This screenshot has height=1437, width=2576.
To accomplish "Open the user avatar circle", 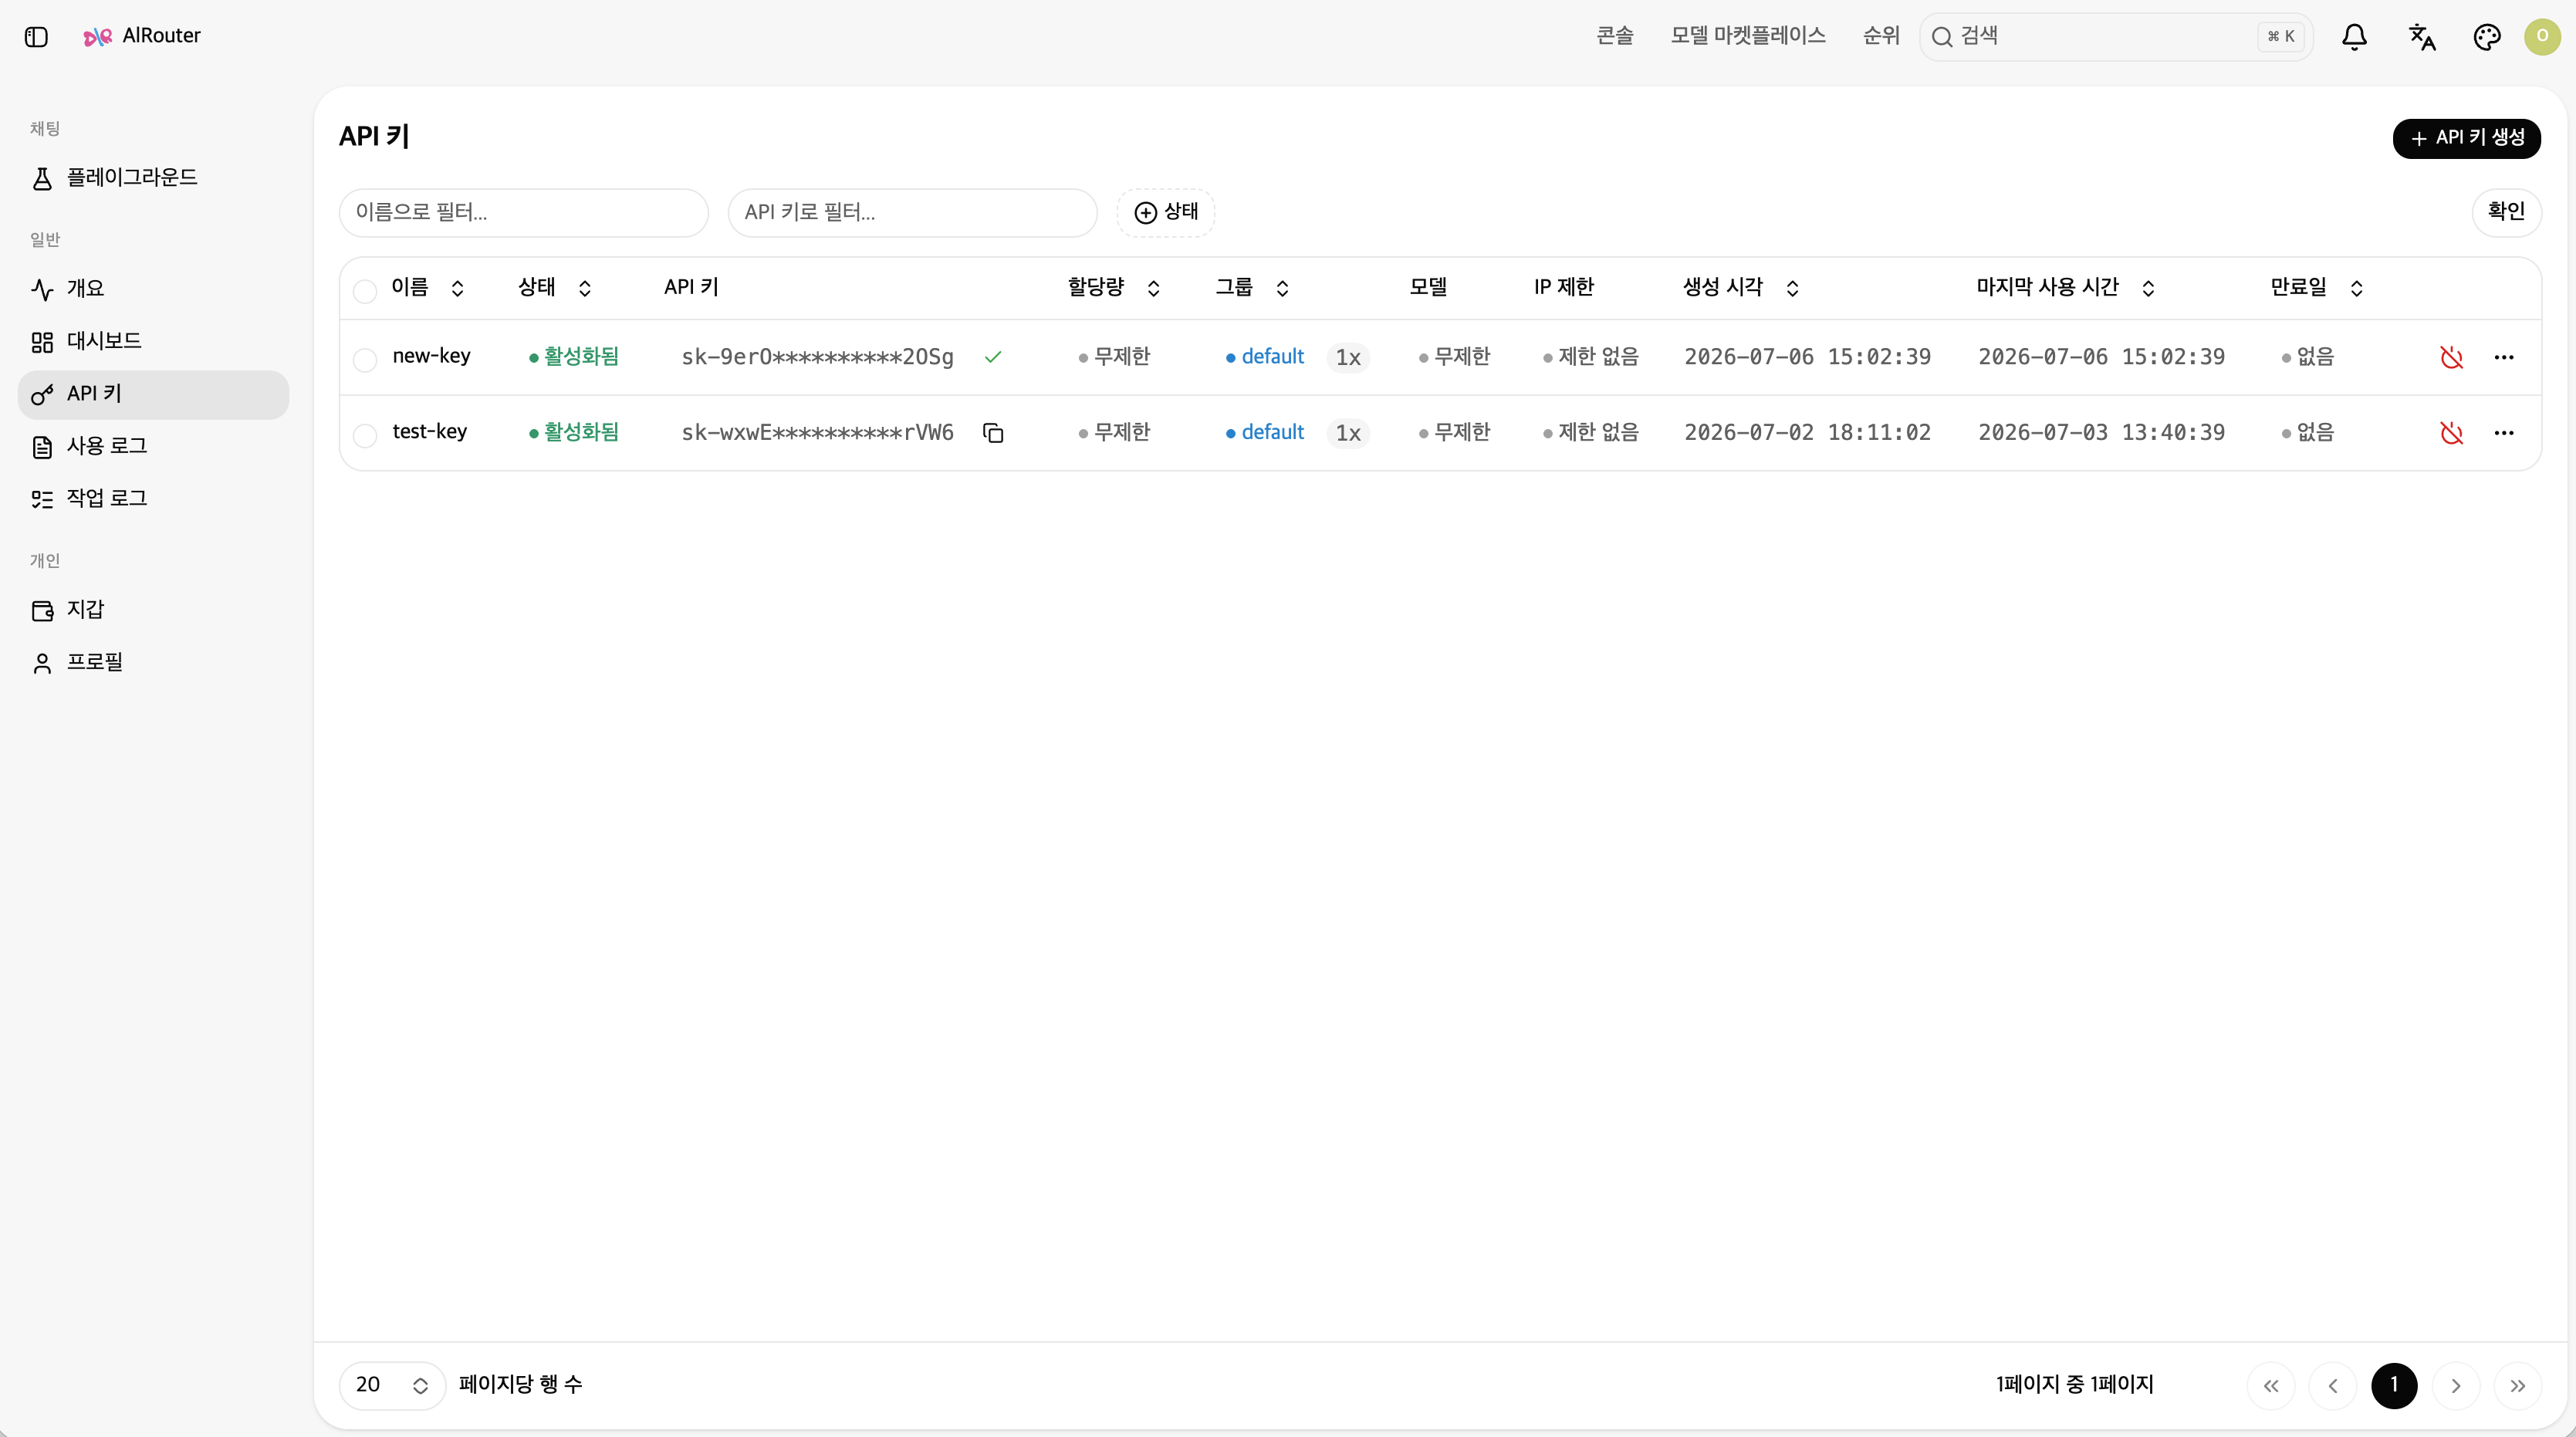I will [x=2542, y=37].
